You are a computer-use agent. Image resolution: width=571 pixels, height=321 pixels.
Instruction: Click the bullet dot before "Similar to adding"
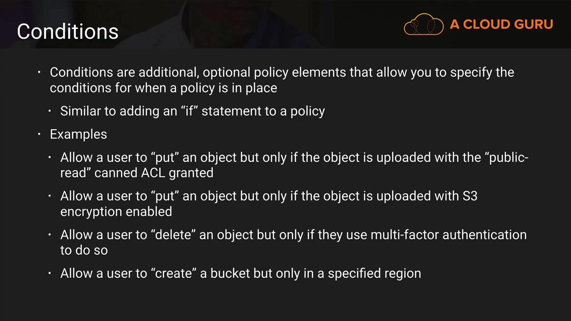point(50,111)
